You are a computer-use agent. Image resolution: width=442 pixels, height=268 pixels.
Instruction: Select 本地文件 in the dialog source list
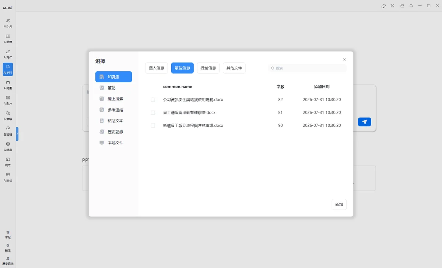tap(113, 143)
